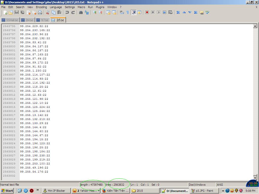Open Find with binoculars icon
Screen dimensions: 259x194
[x=81, y=13]
